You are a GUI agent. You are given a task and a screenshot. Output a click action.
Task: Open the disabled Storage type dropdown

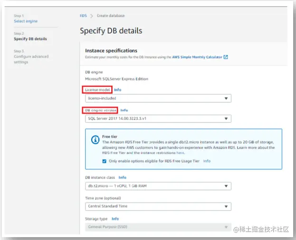click(158, 227)
